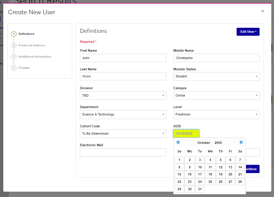Focus the Electronic Mail input field
Viewport: 274px width, 197px height.
[x=123, y=152]
